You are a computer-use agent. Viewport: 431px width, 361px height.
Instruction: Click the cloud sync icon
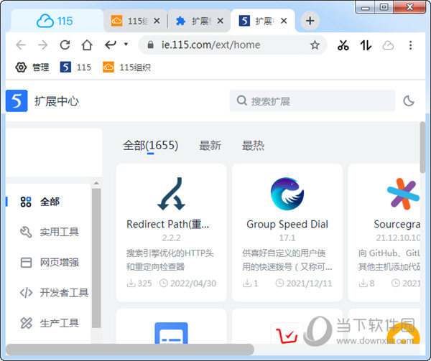click(388, 45)
